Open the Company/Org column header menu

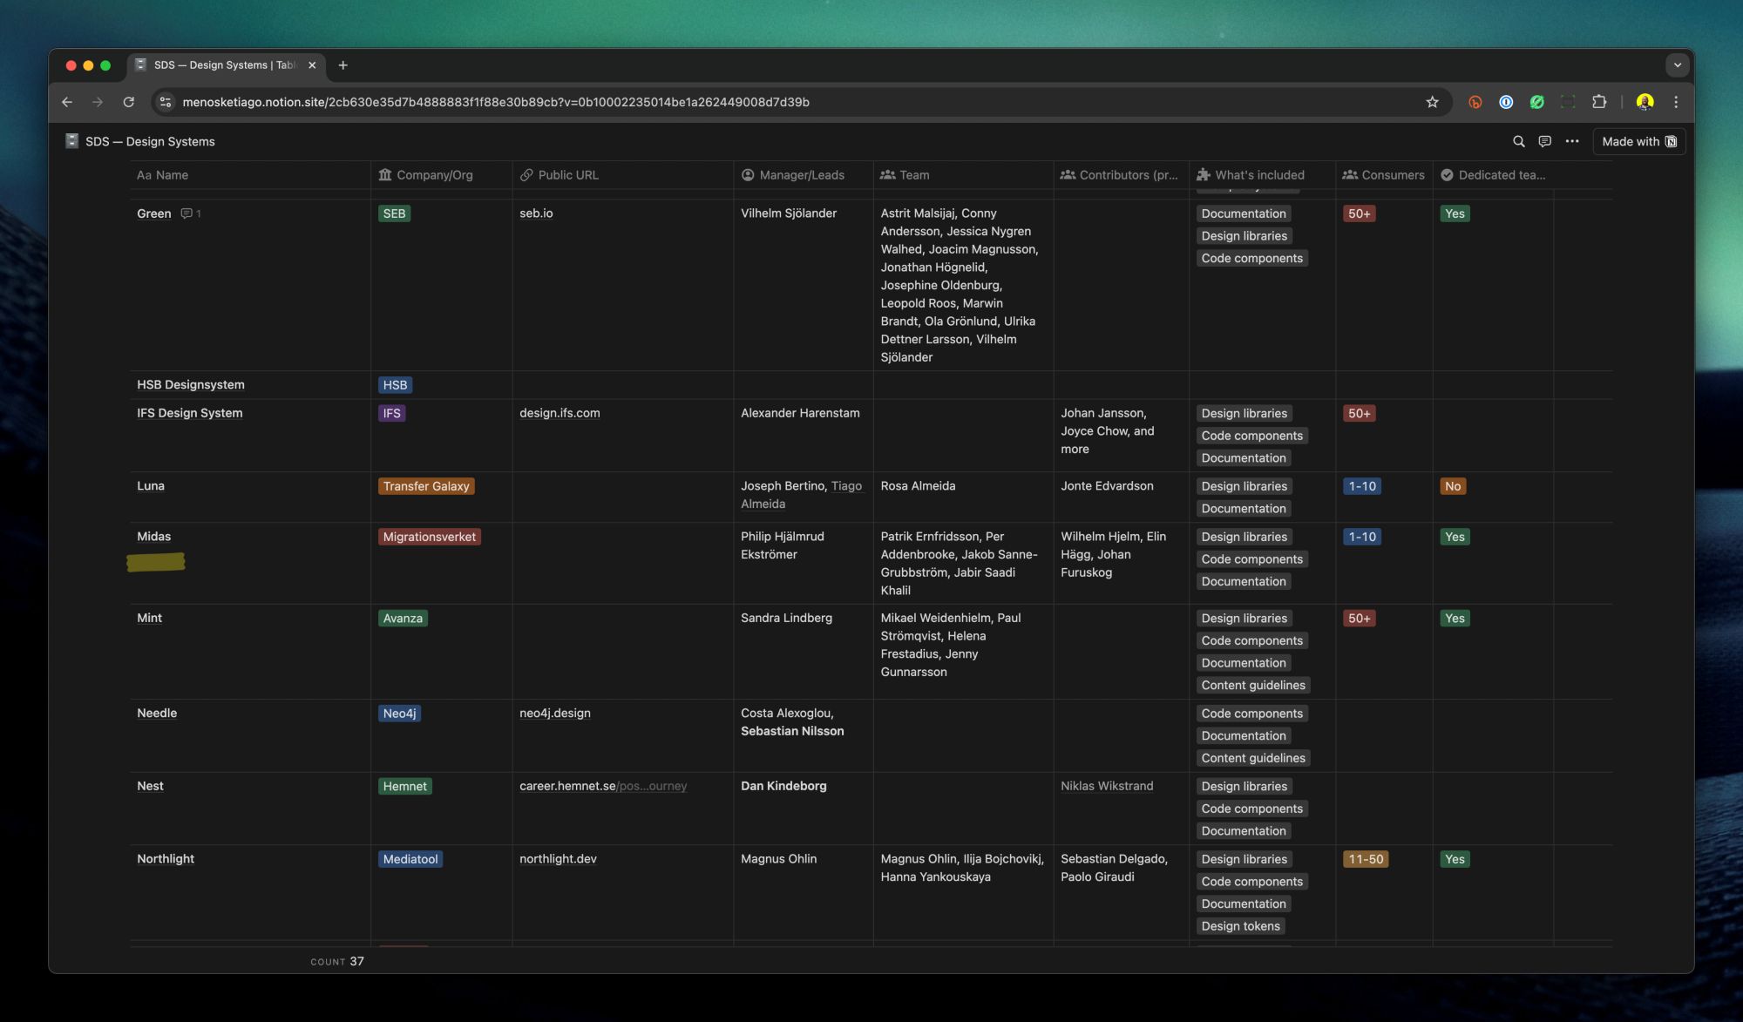442,175
